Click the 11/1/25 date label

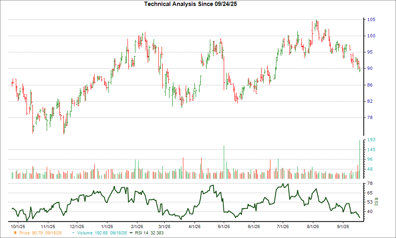(48, 226)
